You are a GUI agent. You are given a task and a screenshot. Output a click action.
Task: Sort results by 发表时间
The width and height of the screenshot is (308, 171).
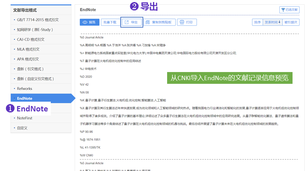coord(272,22)
